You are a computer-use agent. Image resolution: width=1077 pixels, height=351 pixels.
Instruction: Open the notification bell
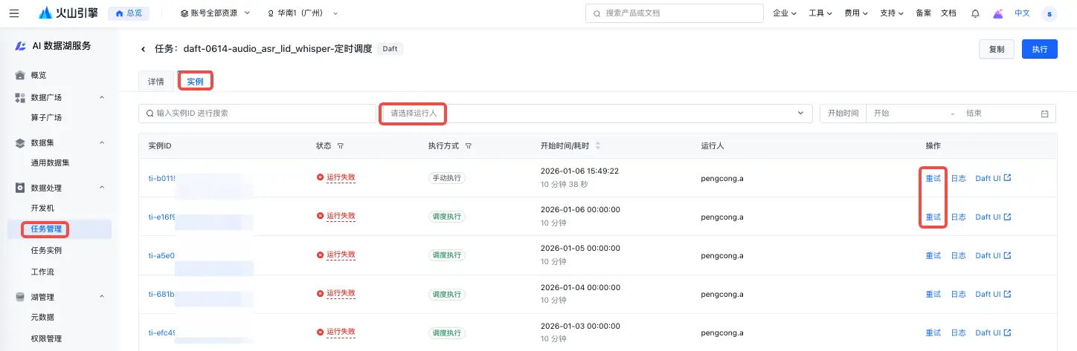(975, 13)
